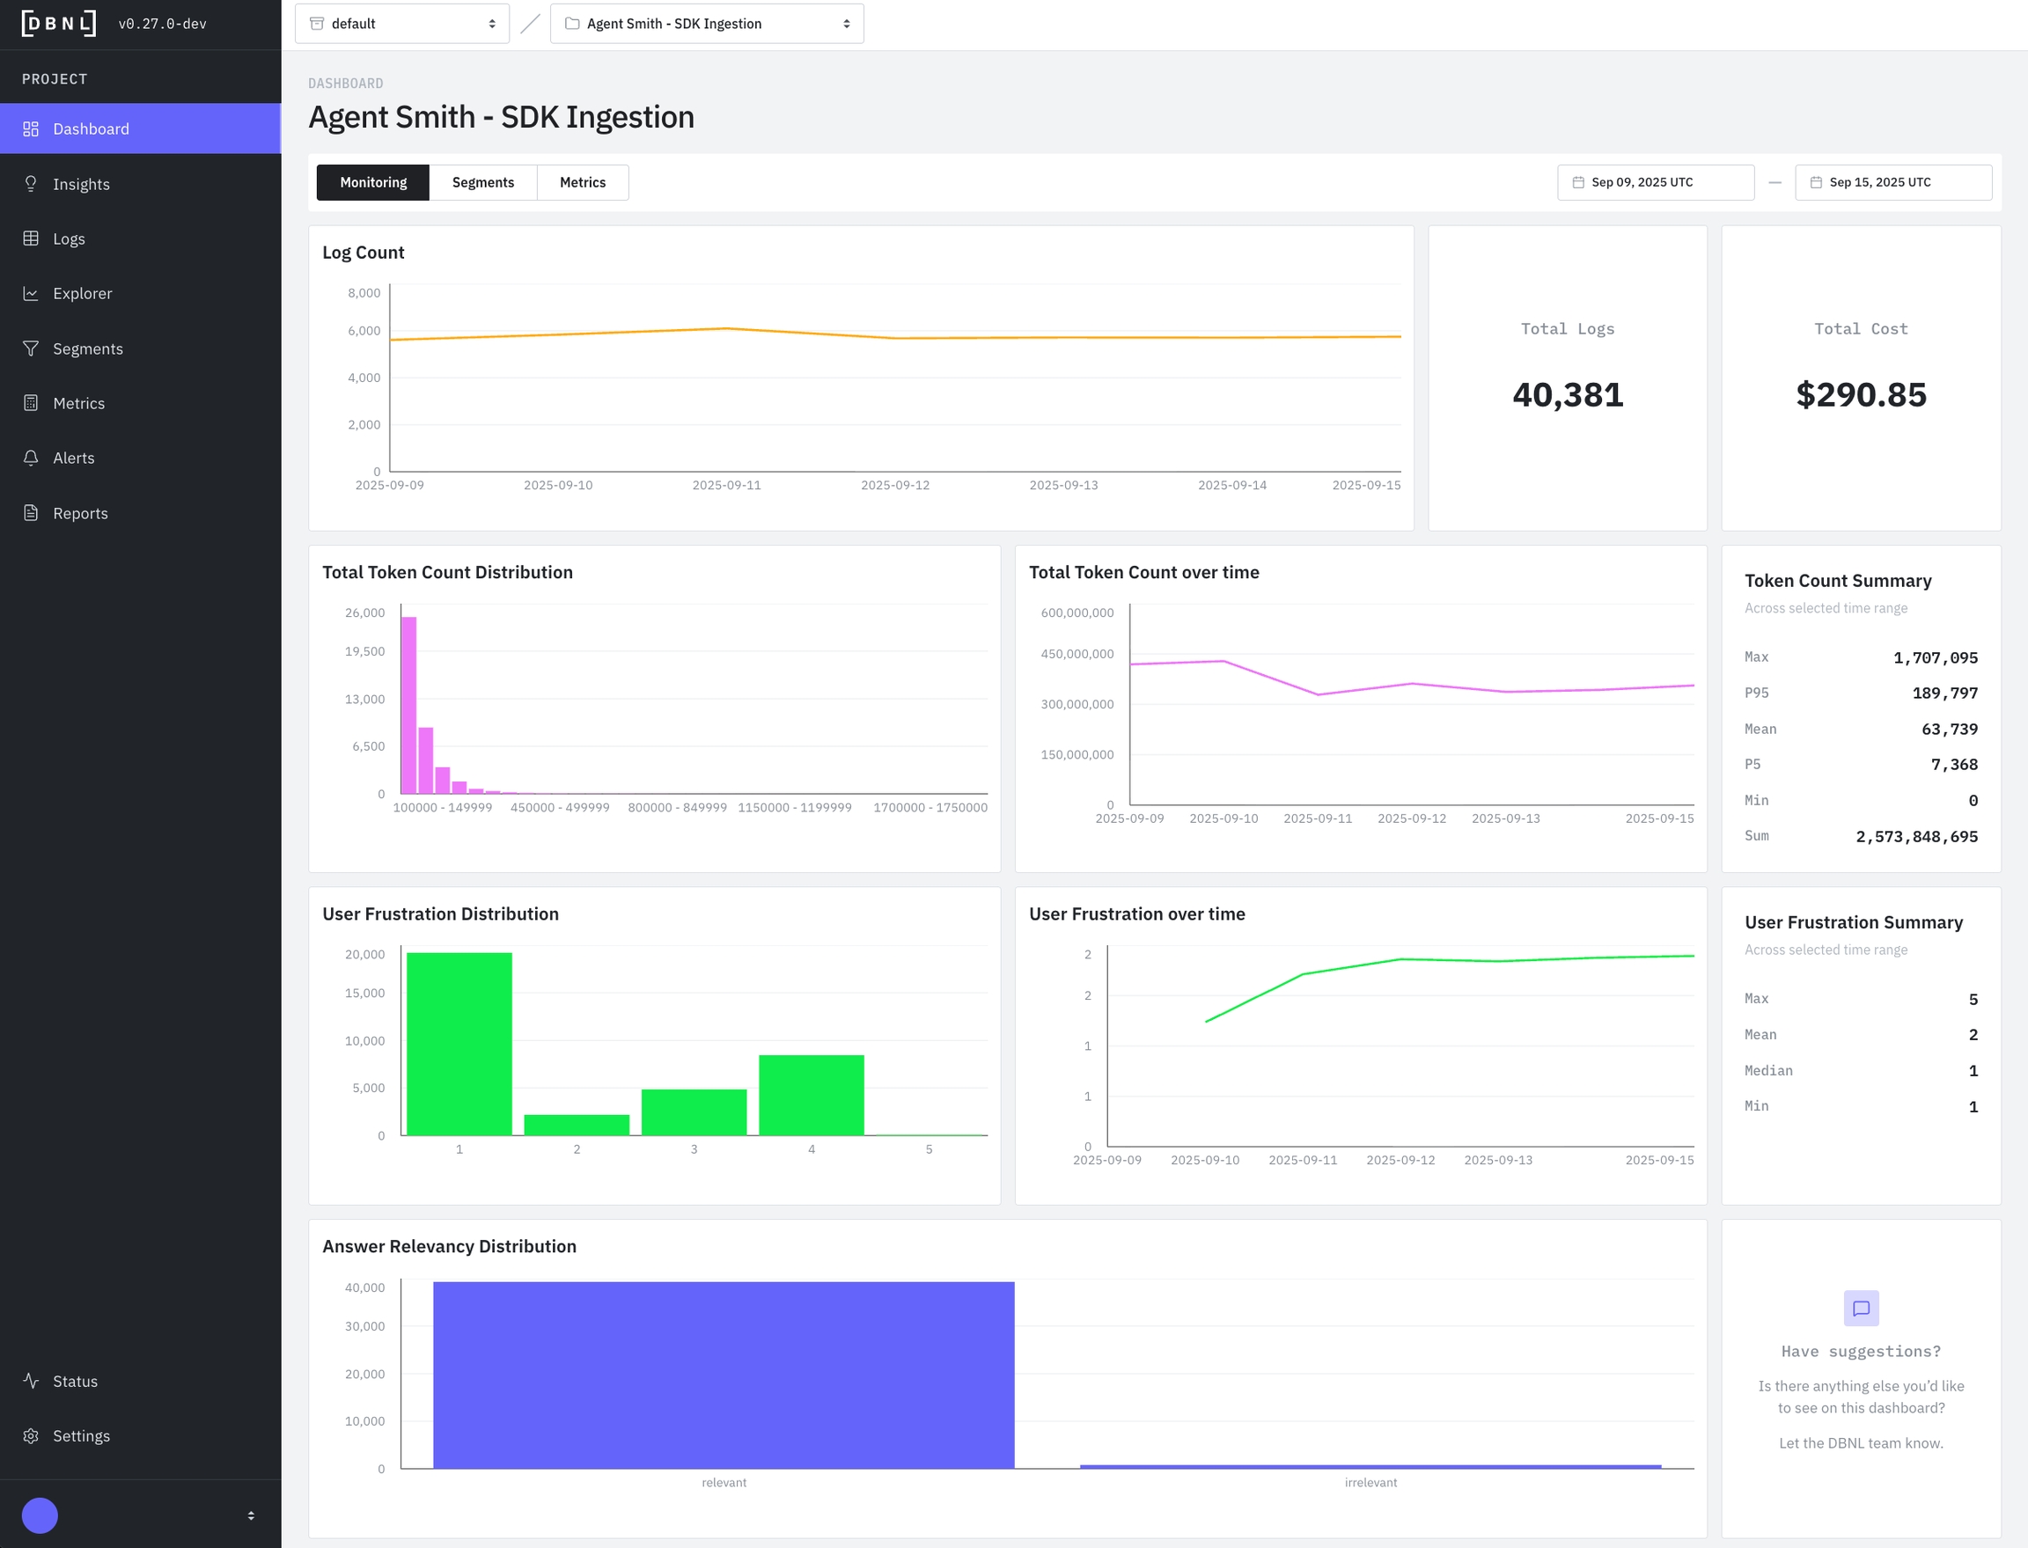The height and width of the screenshot is (1548, 2028).
Task: Click the suggestions chat bubble icon
Action: 1860,1308
